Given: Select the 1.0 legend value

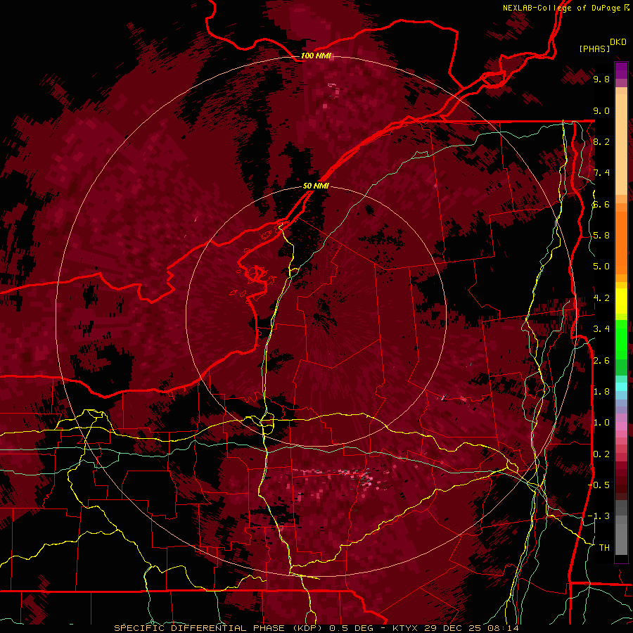Looking at the screenshot, I should 601,423.
